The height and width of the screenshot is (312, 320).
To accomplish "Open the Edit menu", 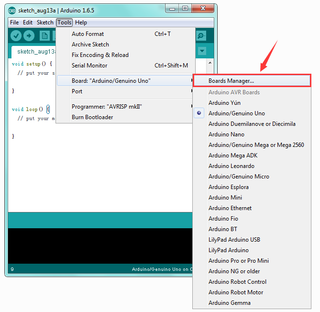I will pyautogui.click(x=28, y=22).
